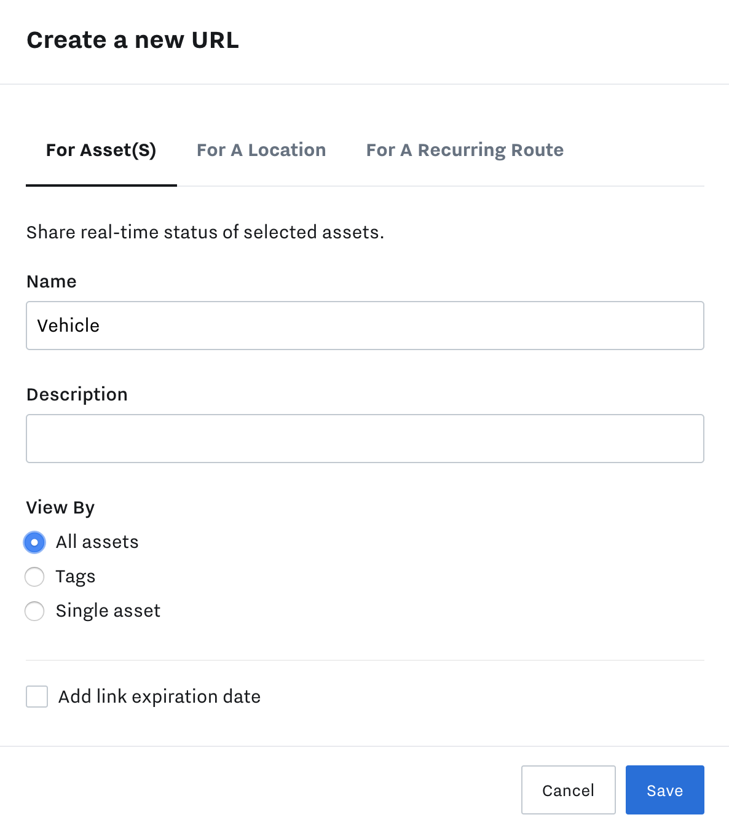Image resolution: width=729 pixels, height=828 pixels.
Task: Save the new URL
Action: point(665,790)
